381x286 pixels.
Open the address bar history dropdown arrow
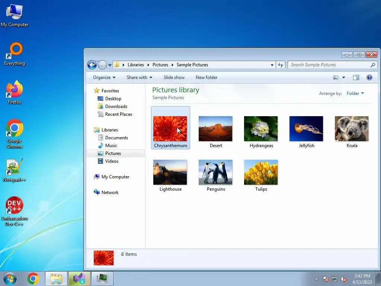click(x=272, y=65)
